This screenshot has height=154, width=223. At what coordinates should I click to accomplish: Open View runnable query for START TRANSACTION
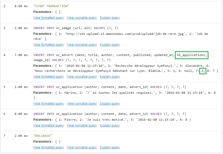tap(82, 18)
